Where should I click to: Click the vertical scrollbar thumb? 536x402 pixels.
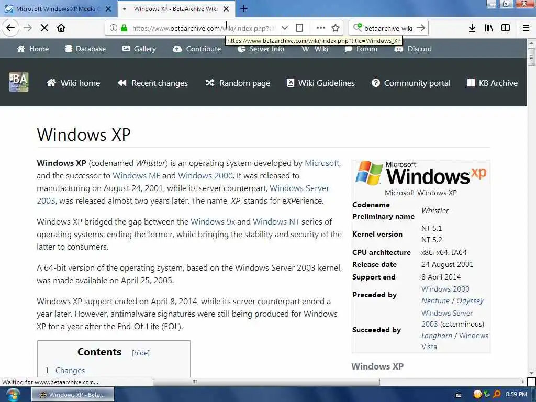pyautogui.click(x=531, y=57)
